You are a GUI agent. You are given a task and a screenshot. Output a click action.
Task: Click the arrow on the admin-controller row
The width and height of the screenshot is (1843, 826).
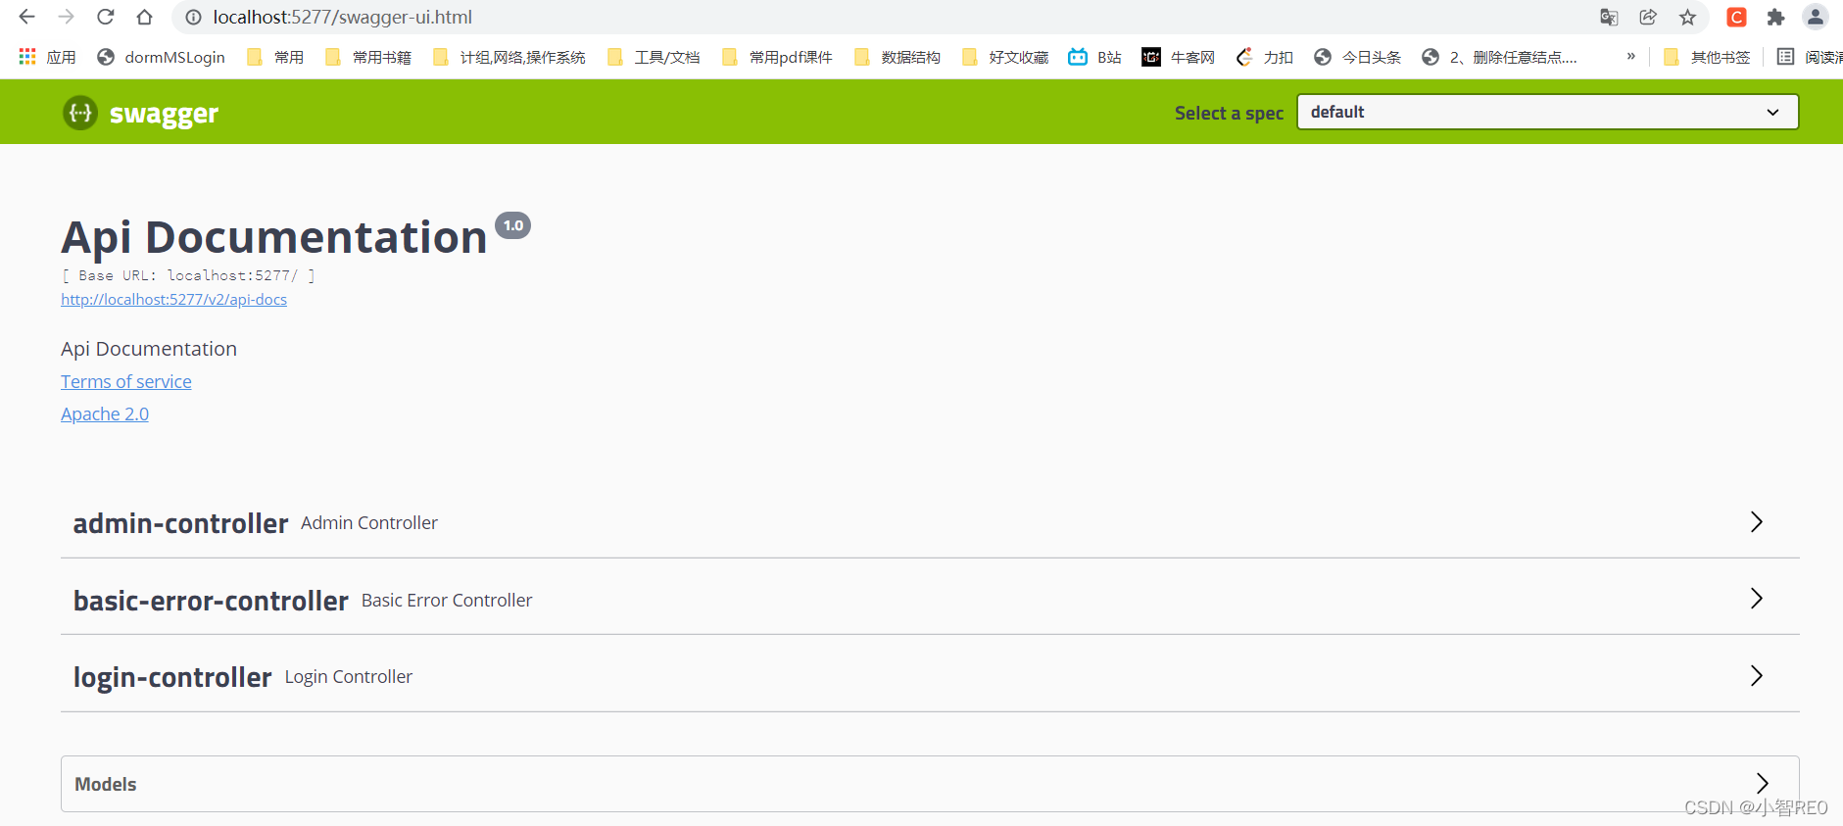coord(1757,522)
